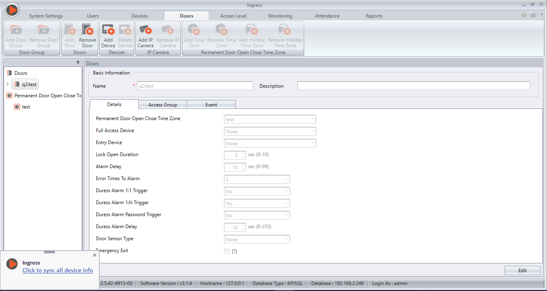Click the Add Door Group icon
This screenshot has height=291, width=547.
(x=16, y=30)
